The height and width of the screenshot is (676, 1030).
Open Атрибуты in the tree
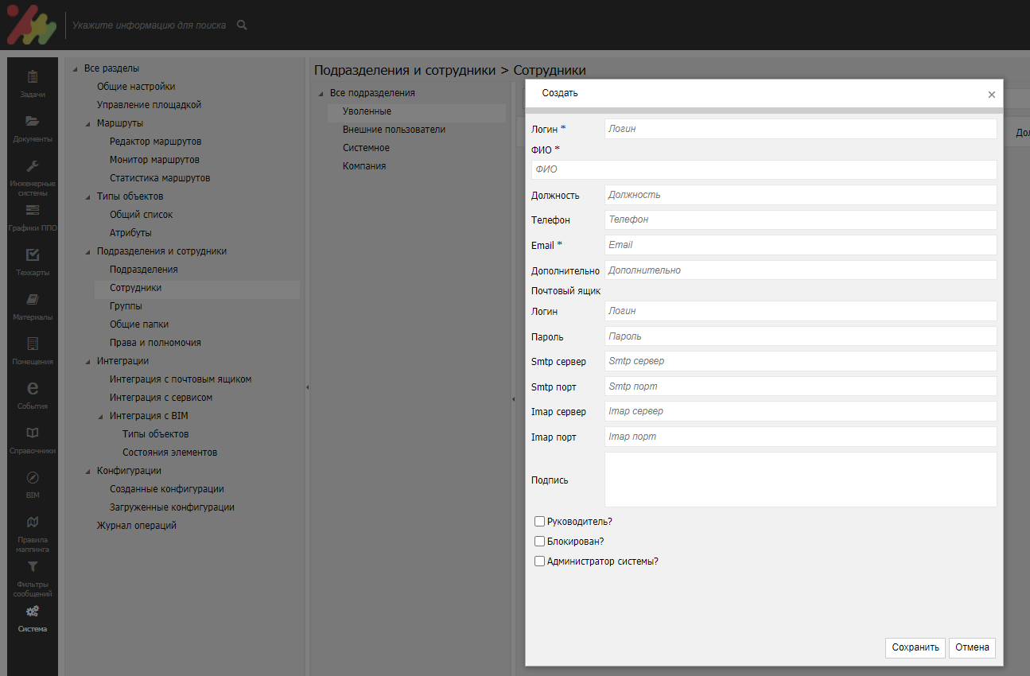(x=130, y=233)
